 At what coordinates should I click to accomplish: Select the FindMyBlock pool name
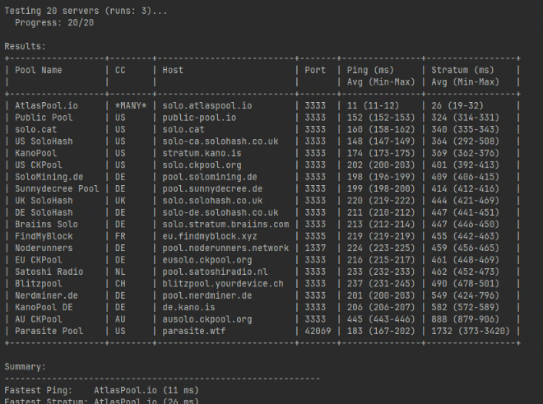(x=44, y=236)
